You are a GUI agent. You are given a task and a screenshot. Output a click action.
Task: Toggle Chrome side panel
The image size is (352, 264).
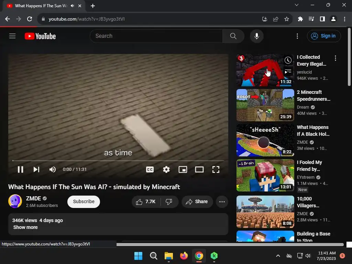pyautogui.click(x=322, y=19)
